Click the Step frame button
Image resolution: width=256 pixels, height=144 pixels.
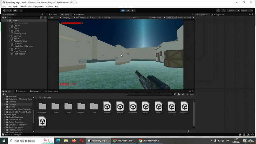pos(133,10)
